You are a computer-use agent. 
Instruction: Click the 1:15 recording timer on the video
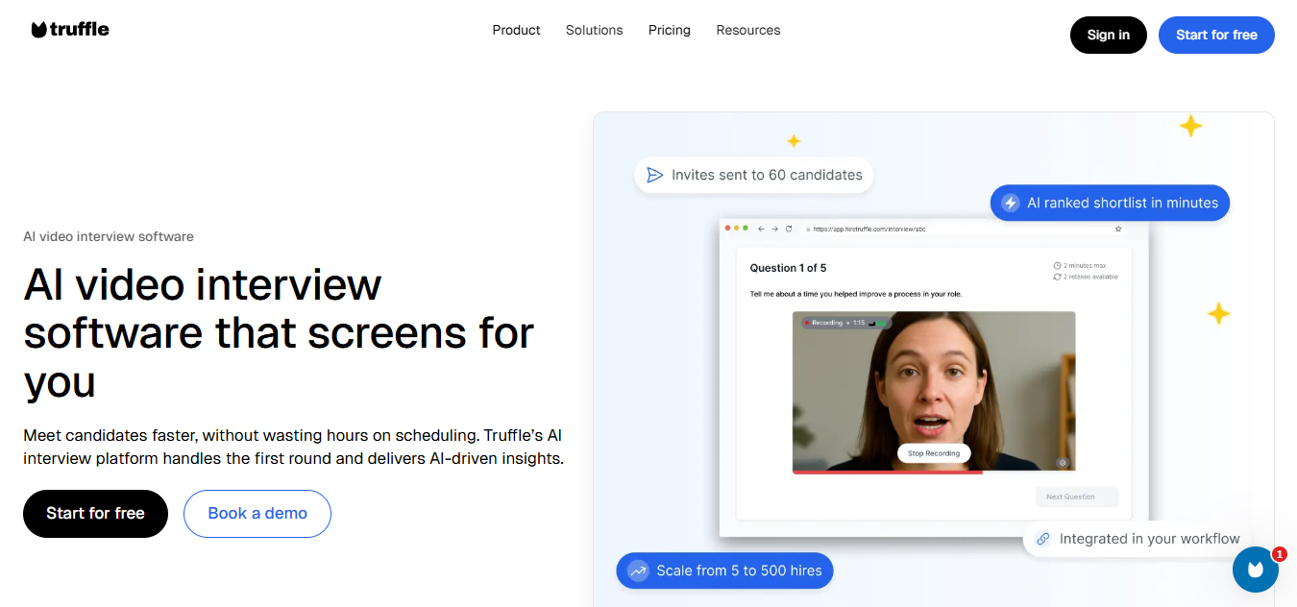859,323
